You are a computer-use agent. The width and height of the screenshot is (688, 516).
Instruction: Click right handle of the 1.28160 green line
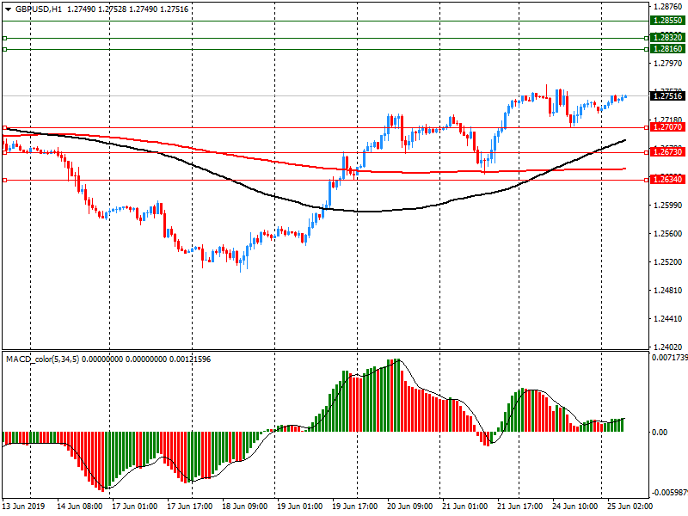click(x=647, y=49)
